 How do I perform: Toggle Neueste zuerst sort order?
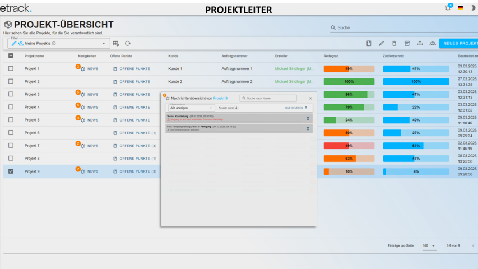click(228, 108)
